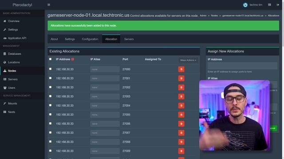This screenshot has width=284, height=159.
Task: Check the box for port 27006
Action: pyautogui.click(x=50, y=123)
